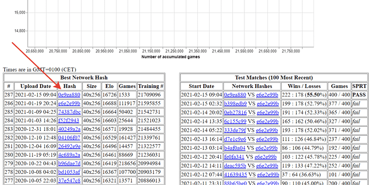
Task: Click the b96dae7d hash link
Action: point(69,163)
